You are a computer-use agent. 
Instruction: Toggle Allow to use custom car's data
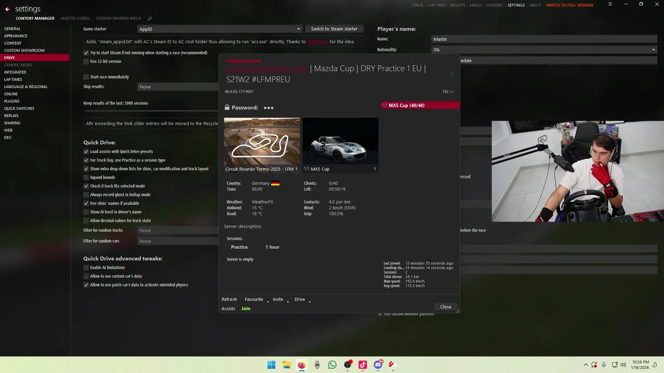click(x=86, y=276)
